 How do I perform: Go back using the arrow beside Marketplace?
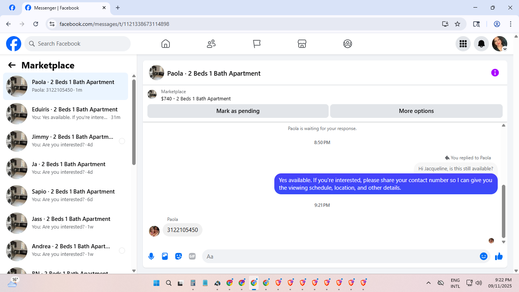point(12,65)
